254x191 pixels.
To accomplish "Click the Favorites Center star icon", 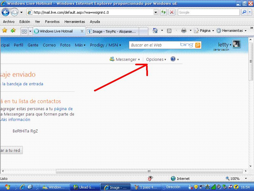I will [5, 30].
